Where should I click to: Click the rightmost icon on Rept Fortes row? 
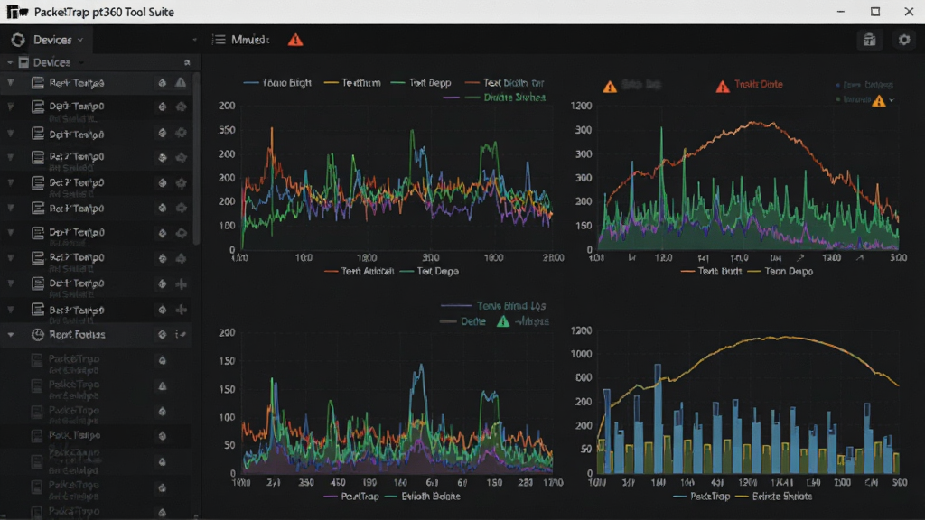(x=181, y=335)
